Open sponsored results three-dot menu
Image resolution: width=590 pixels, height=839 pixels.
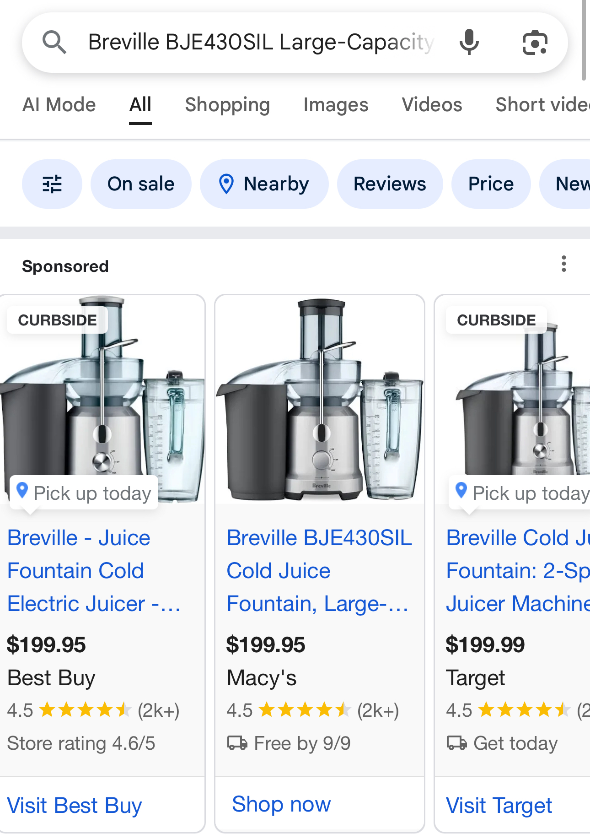(x=564, y=264)
